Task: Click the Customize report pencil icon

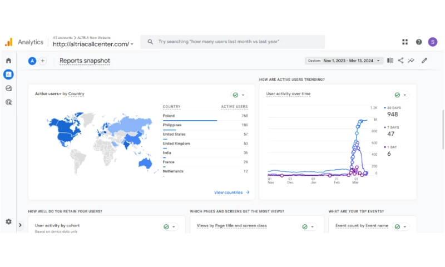Action: click(424, 61)
